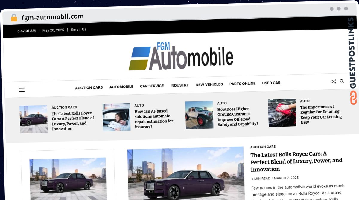The height and width of the screenshot is (200, 359).
Task: Open the search magnifier icon
Action: (x=342, y=81)
